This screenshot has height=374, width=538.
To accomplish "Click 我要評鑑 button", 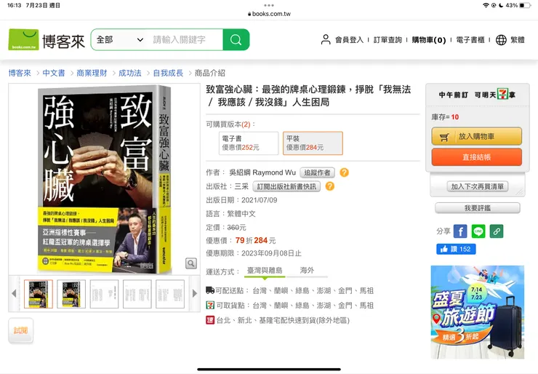I will click(477, 208).
